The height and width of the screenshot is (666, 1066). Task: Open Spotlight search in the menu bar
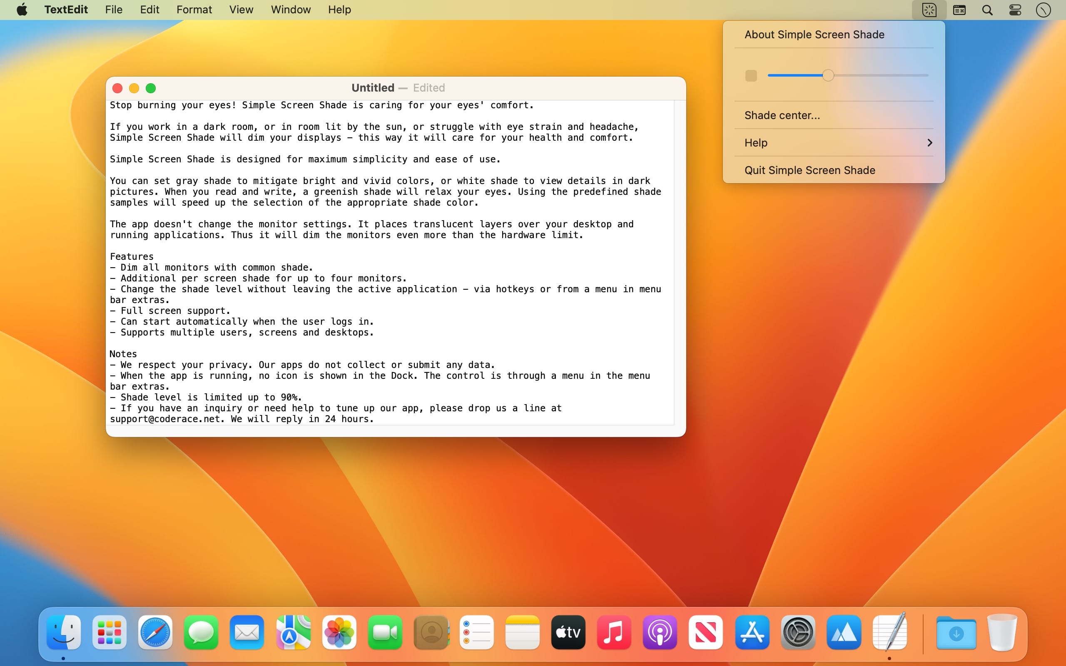click(987, 10)
